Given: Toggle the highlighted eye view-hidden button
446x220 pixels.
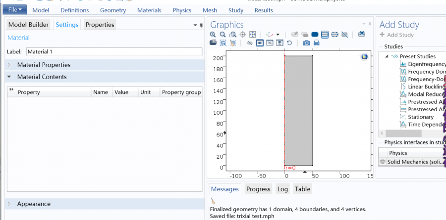Looking at the screenshot, I should (259, 43).
